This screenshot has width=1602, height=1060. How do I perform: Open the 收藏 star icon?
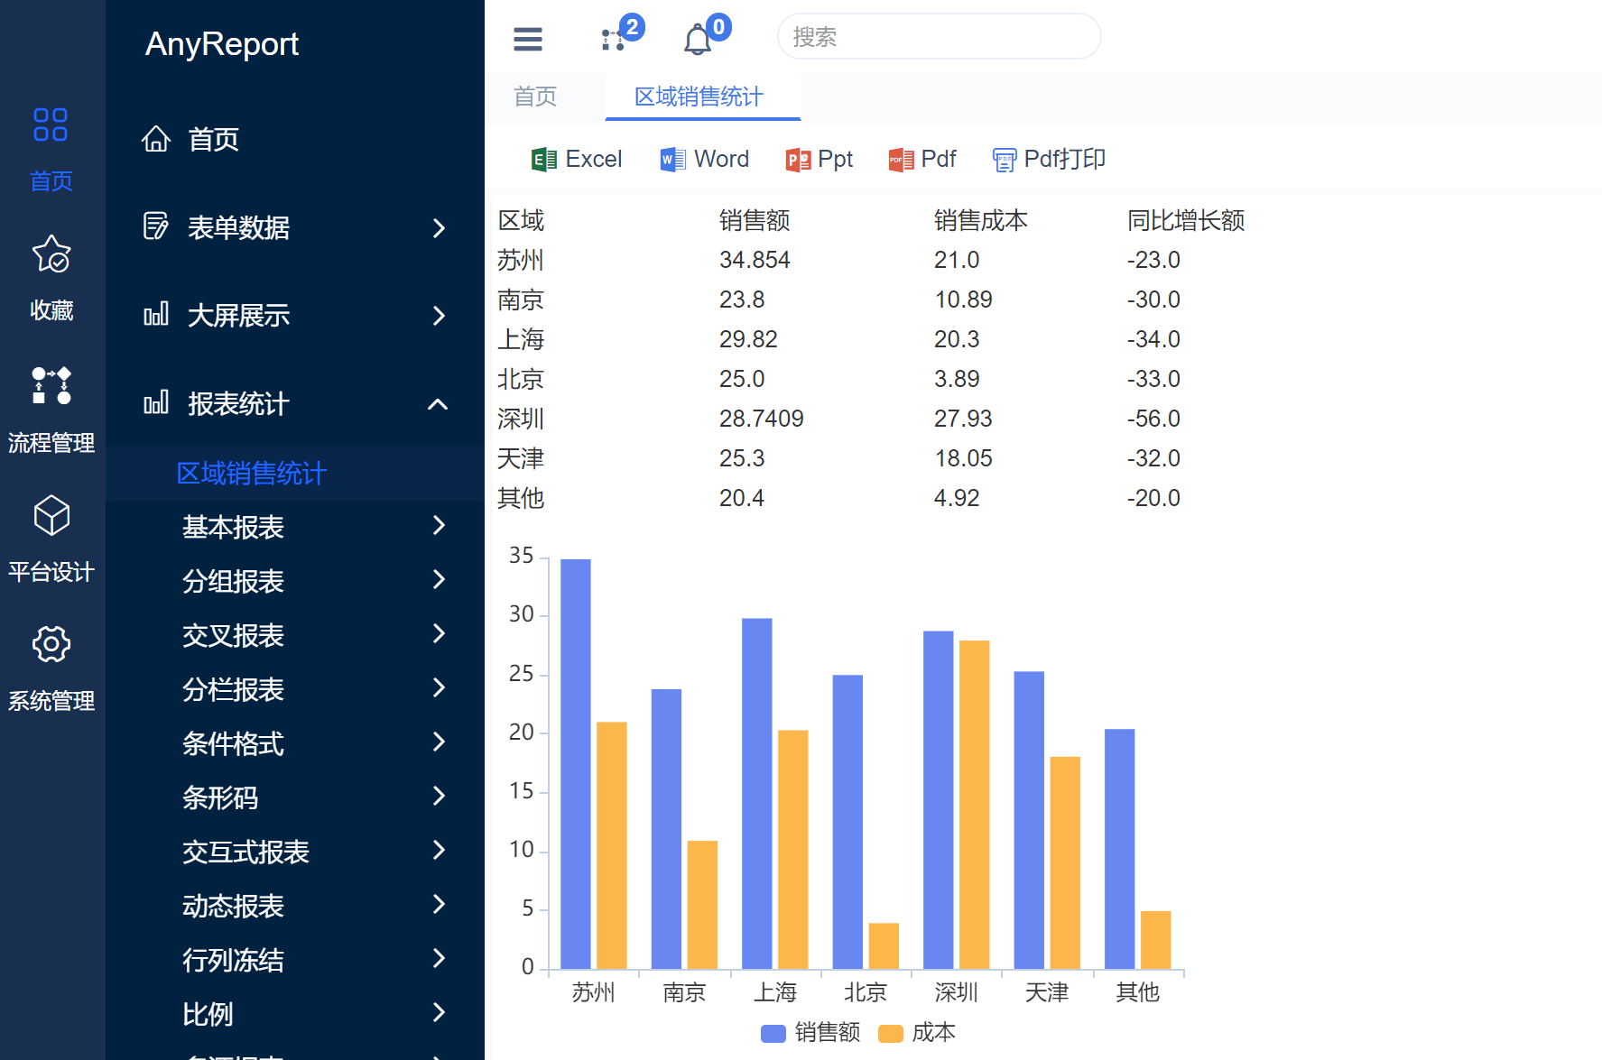51,254
